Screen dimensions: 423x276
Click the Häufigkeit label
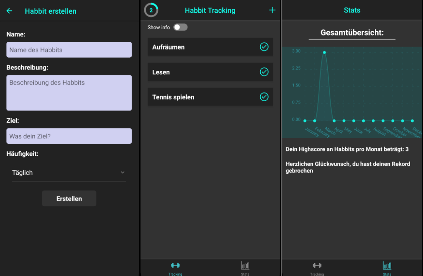click(22, 154)
